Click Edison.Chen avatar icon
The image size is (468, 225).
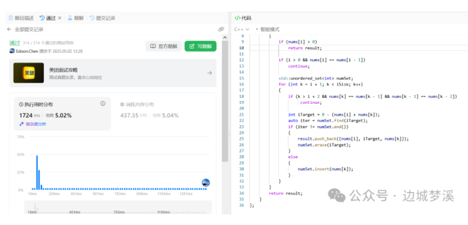12,51
